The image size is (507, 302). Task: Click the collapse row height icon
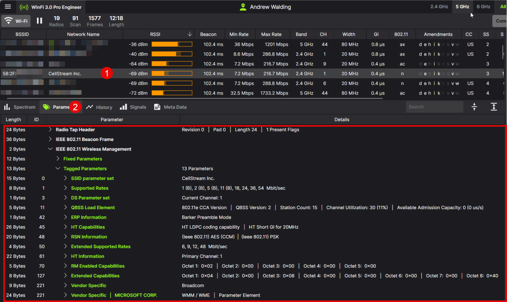click(474, 107)
